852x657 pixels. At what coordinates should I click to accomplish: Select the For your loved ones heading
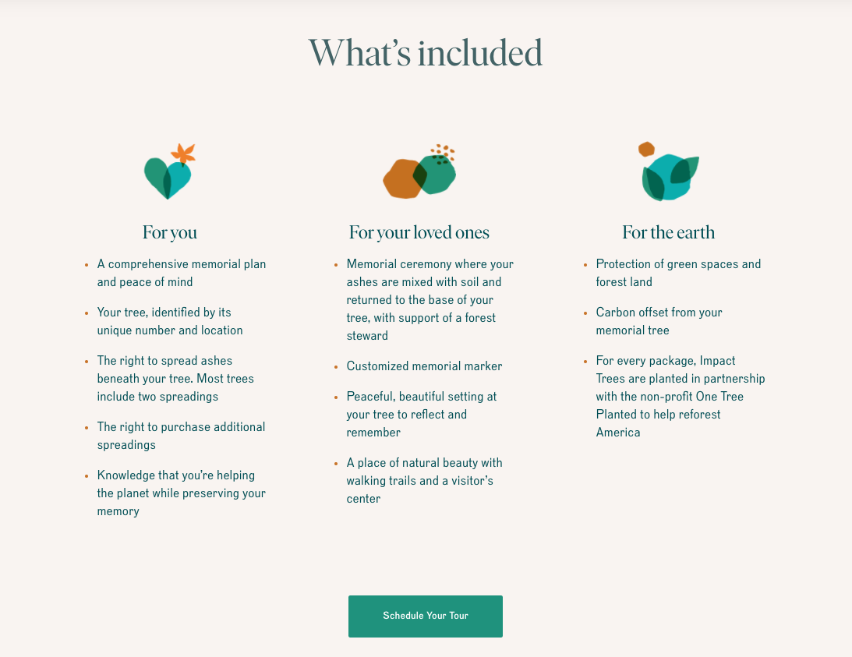coord(419,232)
